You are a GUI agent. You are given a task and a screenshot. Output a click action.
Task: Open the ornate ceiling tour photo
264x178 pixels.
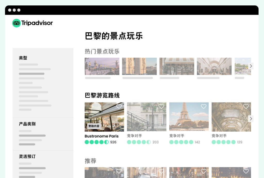click(231, 117)
